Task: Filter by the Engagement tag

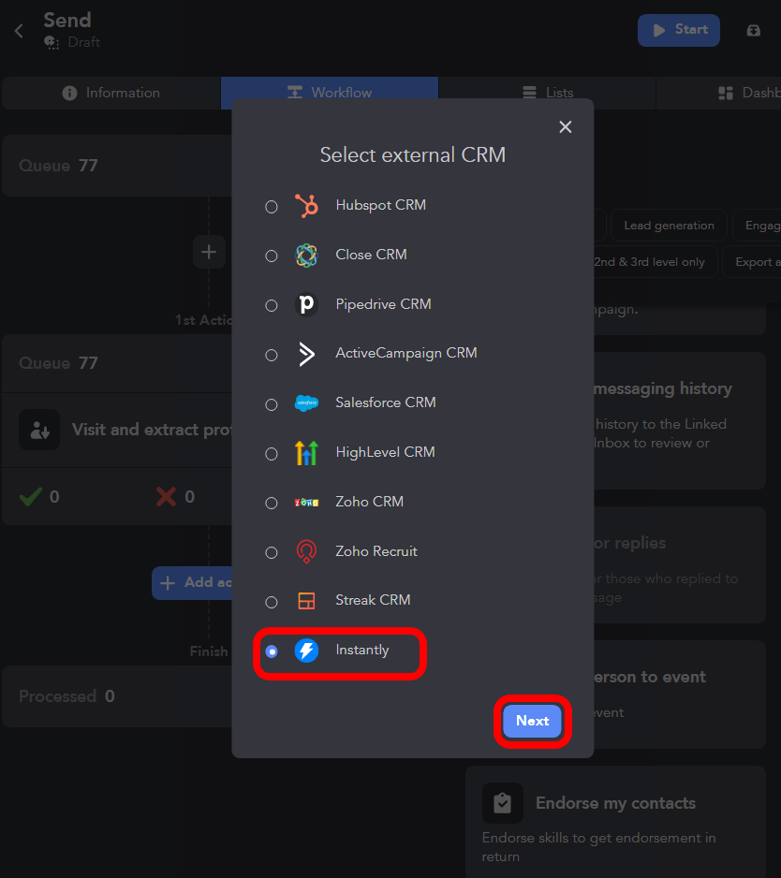Action: [x=757, y=226]
